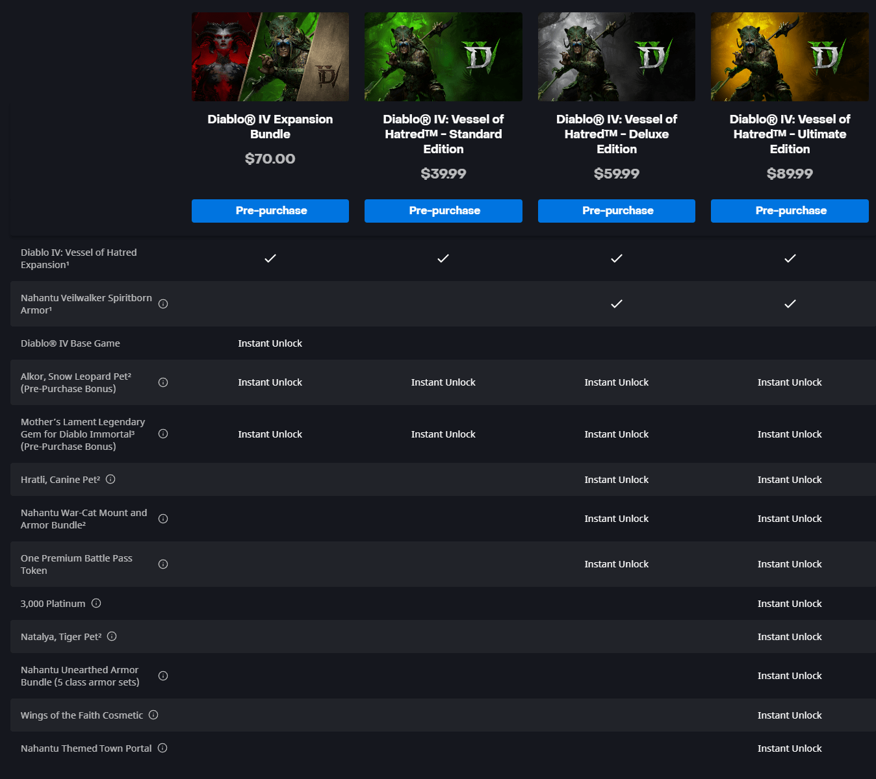Image resolution: width=876 pixels, height=779 pixels.
Task: Click 'Hratli, Canine Pet' row label
Action: pos(60,480)
